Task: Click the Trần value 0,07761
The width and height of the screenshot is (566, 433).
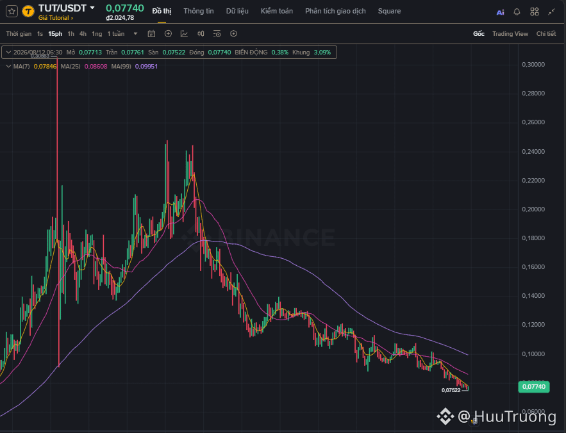Action: (x=133, y=53)
